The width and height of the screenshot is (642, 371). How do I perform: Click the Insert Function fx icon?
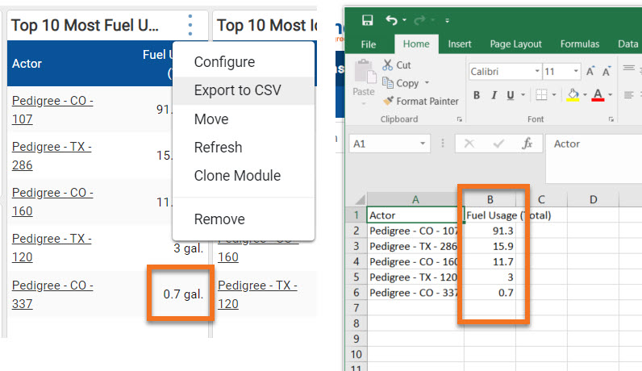coord(527,144)
